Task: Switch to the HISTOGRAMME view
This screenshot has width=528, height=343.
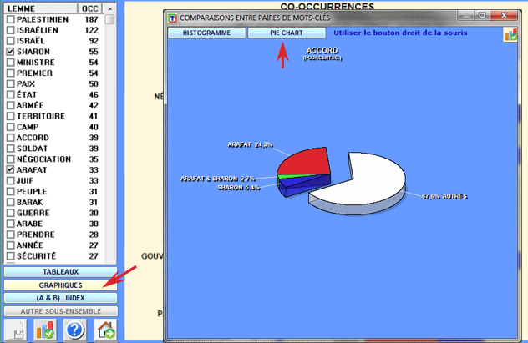Action: [x=206, y=33]
